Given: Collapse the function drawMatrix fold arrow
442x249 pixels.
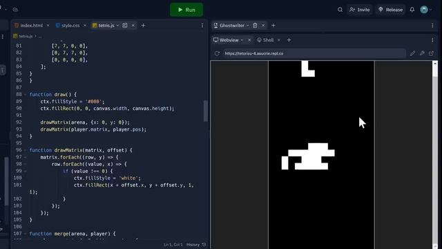Looking at the screenshot, I should [25, 150].
